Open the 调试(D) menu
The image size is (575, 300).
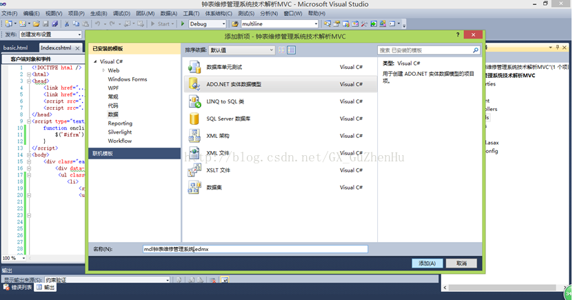click(x=122, y=14)
